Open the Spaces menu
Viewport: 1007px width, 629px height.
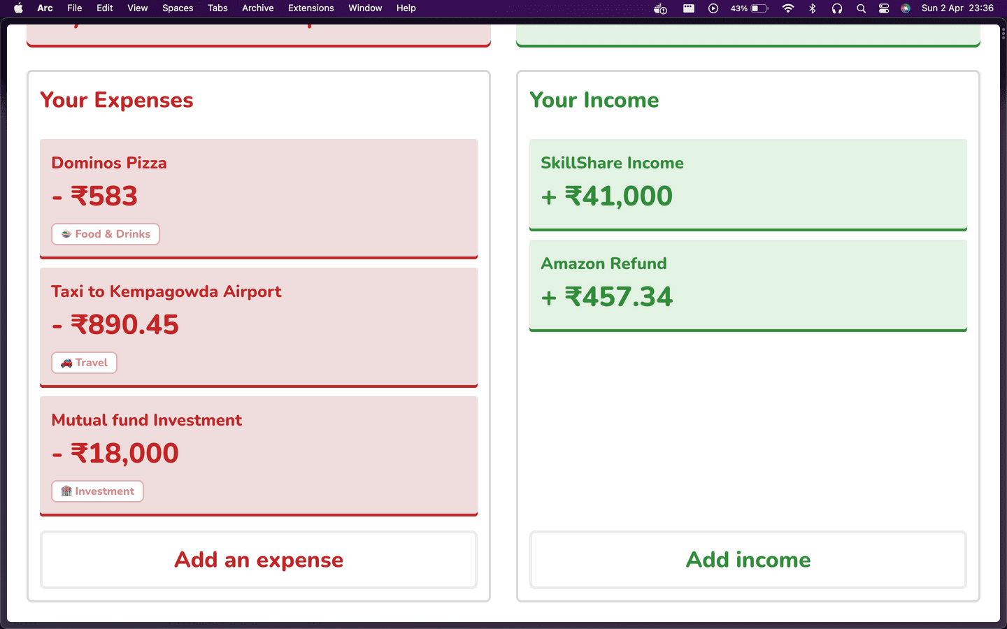[x=178, y=8]
